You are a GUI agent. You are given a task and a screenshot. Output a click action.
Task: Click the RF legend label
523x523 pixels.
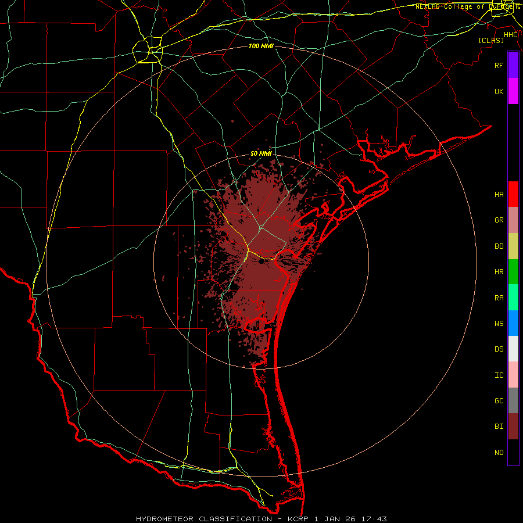[499, 65]
